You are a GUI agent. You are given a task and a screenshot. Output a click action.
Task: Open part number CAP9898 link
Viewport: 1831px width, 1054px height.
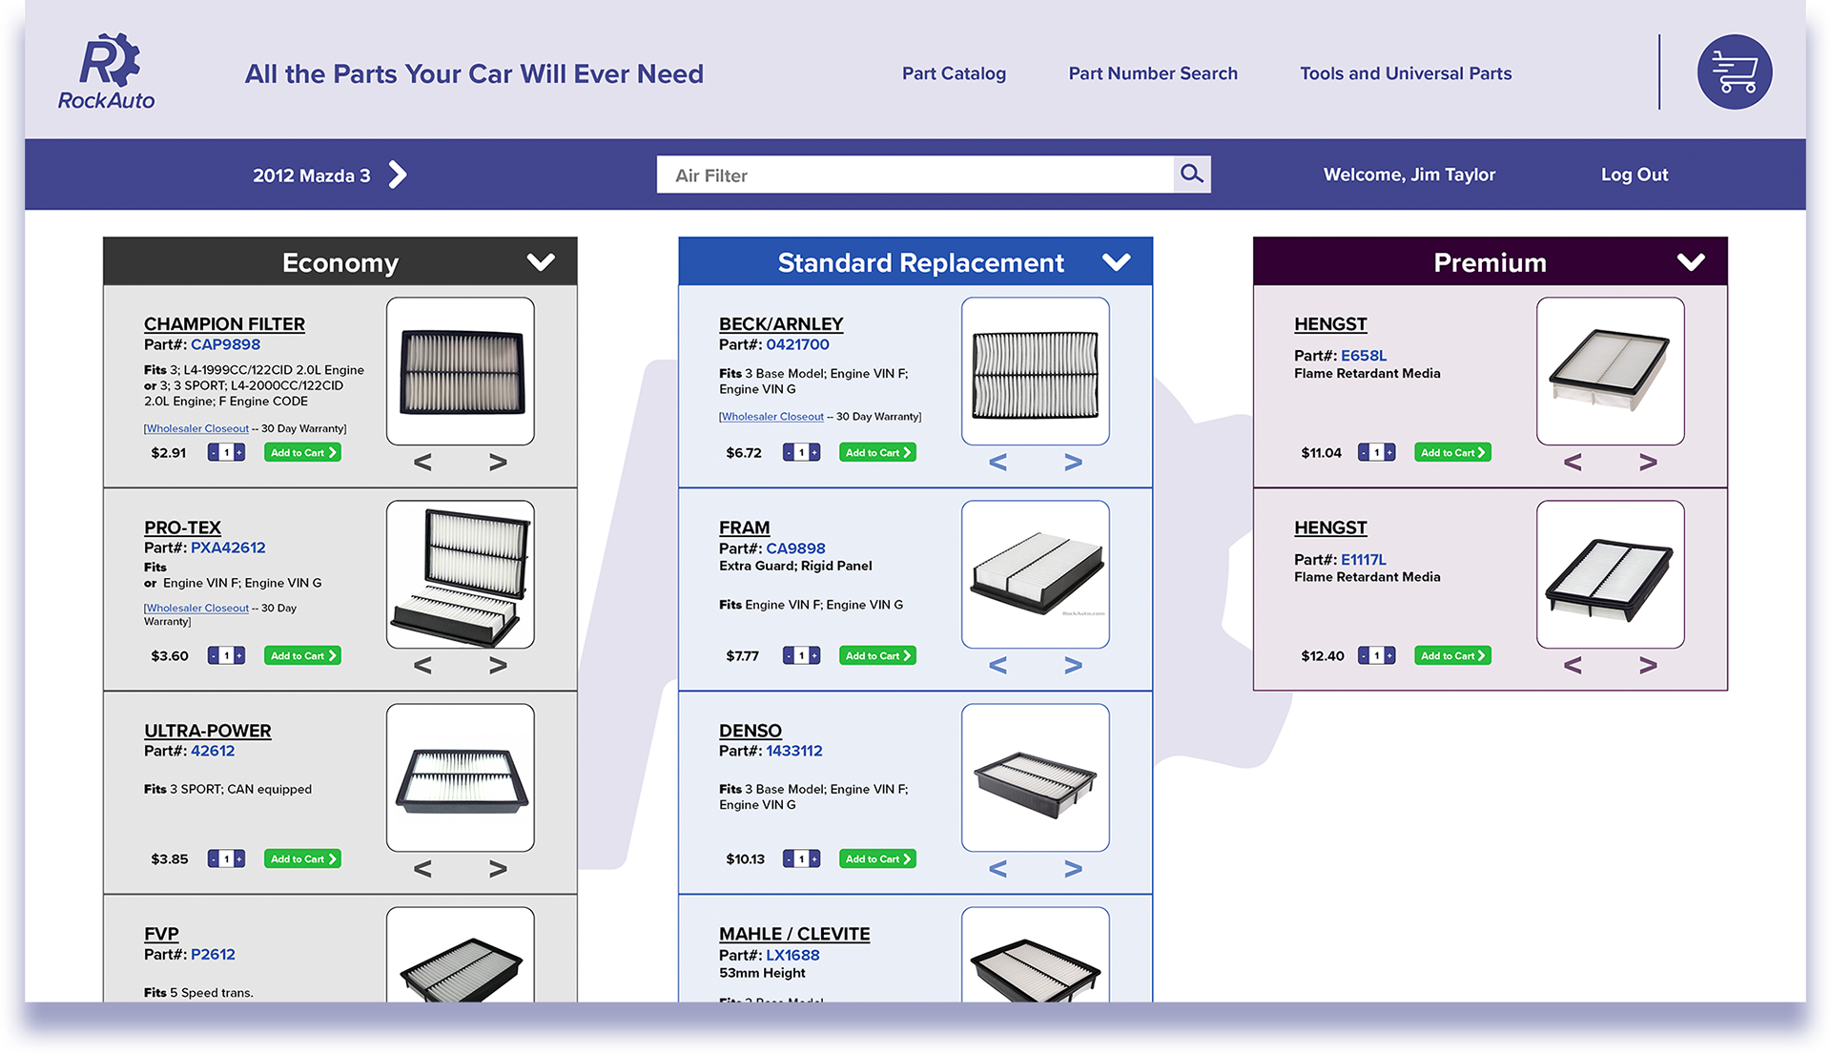point(225,344)
